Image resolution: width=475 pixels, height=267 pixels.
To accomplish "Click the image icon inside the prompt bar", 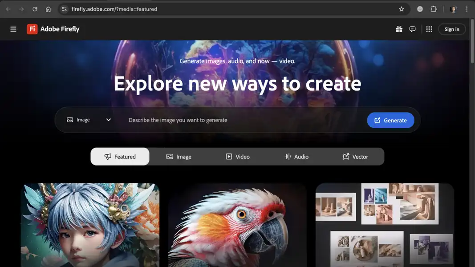I will tap(69, 119).
